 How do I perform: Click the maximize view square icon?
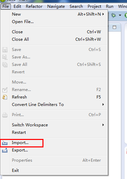point(114,27)
